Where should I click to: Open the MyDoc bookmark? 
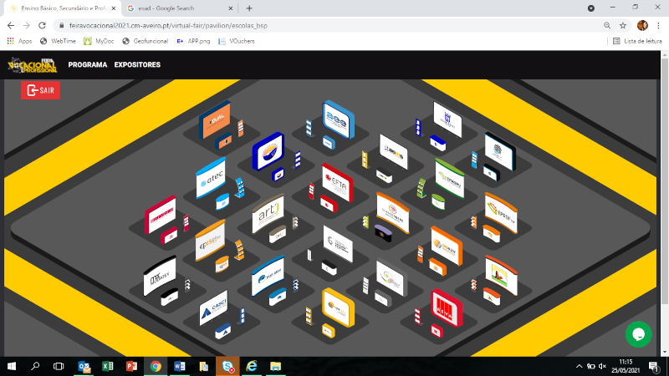[99, 41]
